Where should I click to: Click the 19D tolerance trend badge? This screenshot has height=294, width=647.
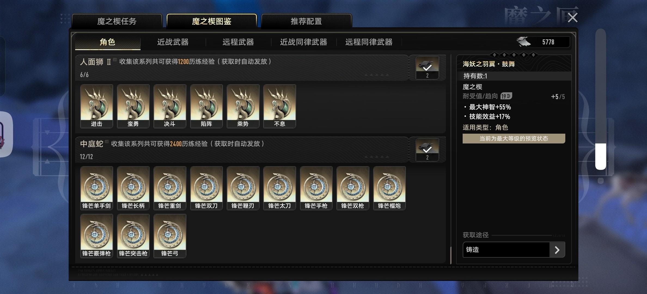point(506,96)
